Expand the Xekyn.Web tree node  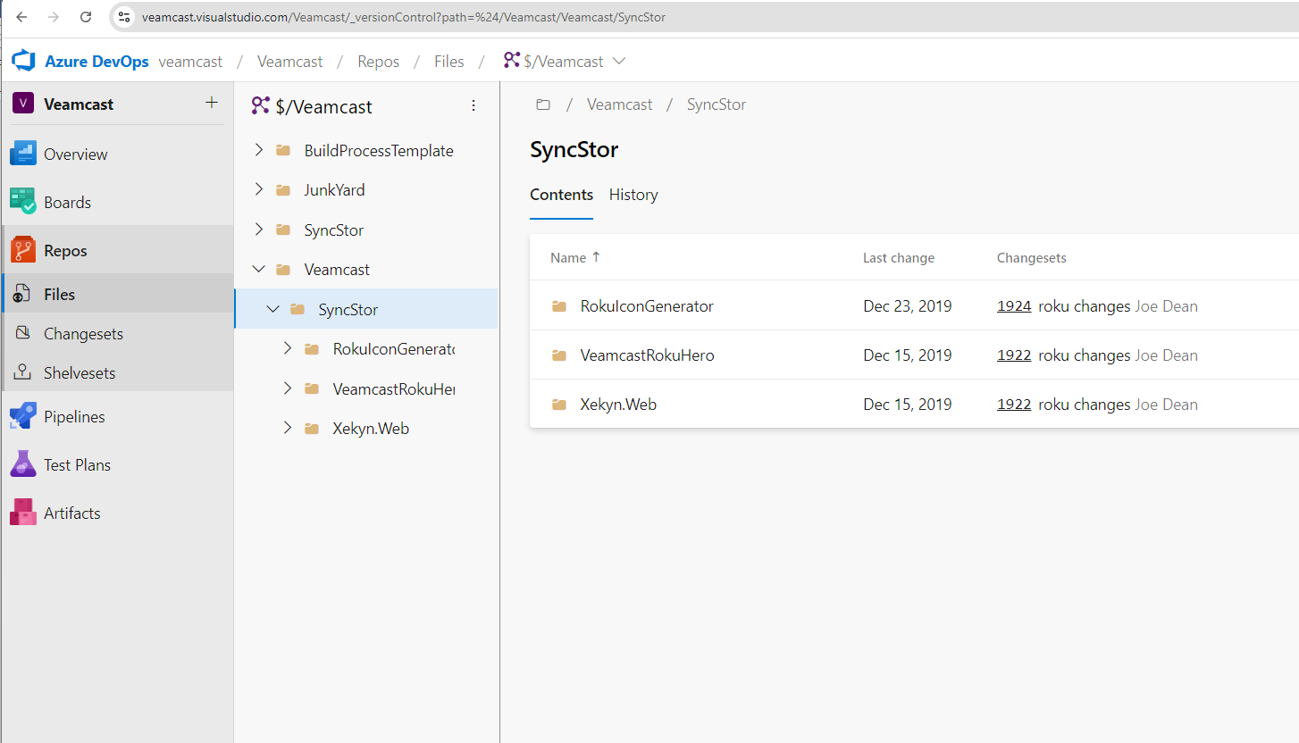coord(288,428)
